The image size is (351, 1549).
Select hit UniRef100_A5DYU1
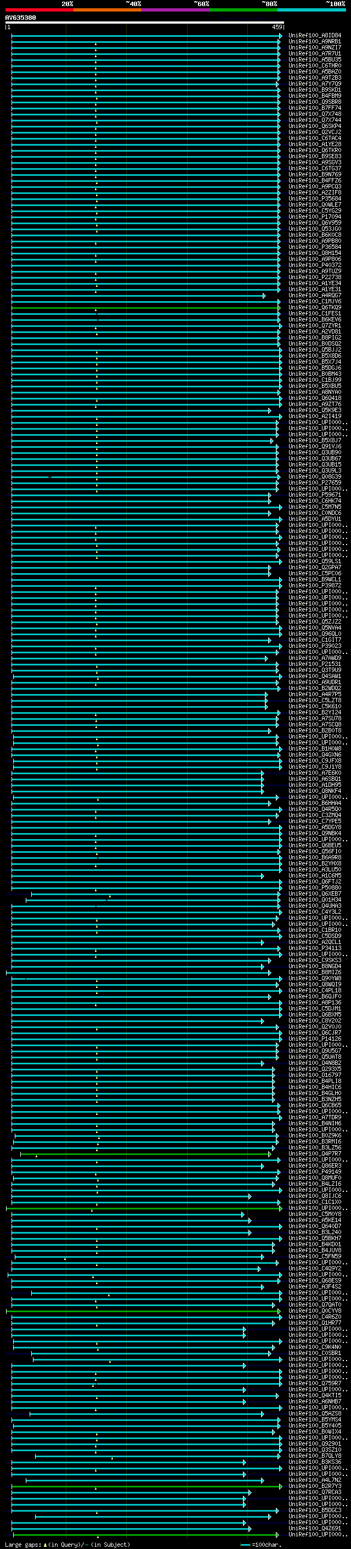point(315,519)
